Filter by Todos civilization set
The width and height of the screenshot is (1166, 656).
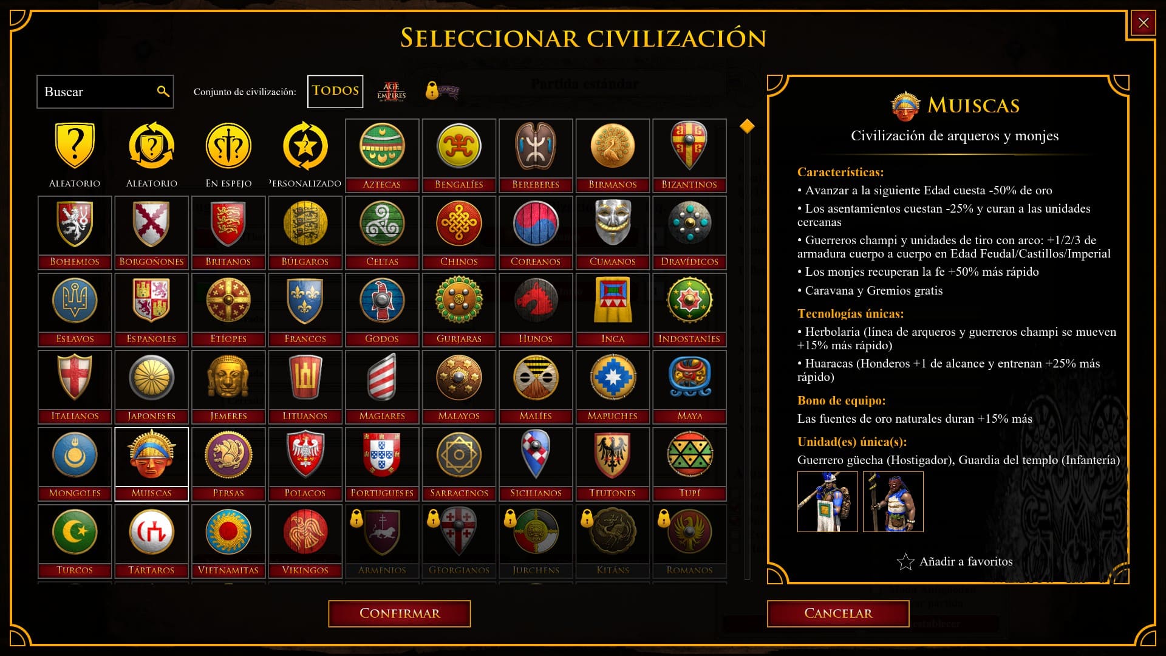(x=335, y=91)
